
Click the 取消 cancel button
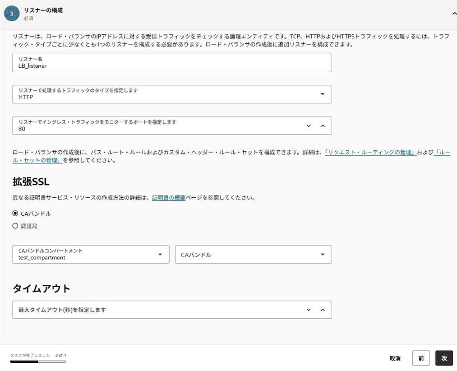pos(395,358)
